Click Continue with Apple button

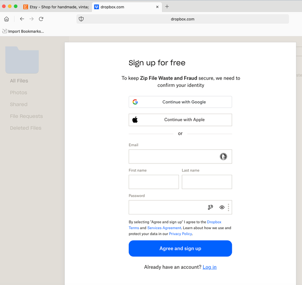point(180,120)
